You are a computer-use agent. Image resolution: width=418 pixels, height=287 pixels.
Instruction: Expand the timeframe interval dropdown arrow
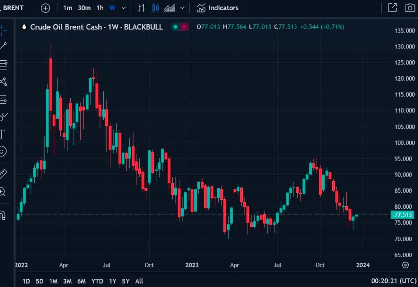point(124,8)
